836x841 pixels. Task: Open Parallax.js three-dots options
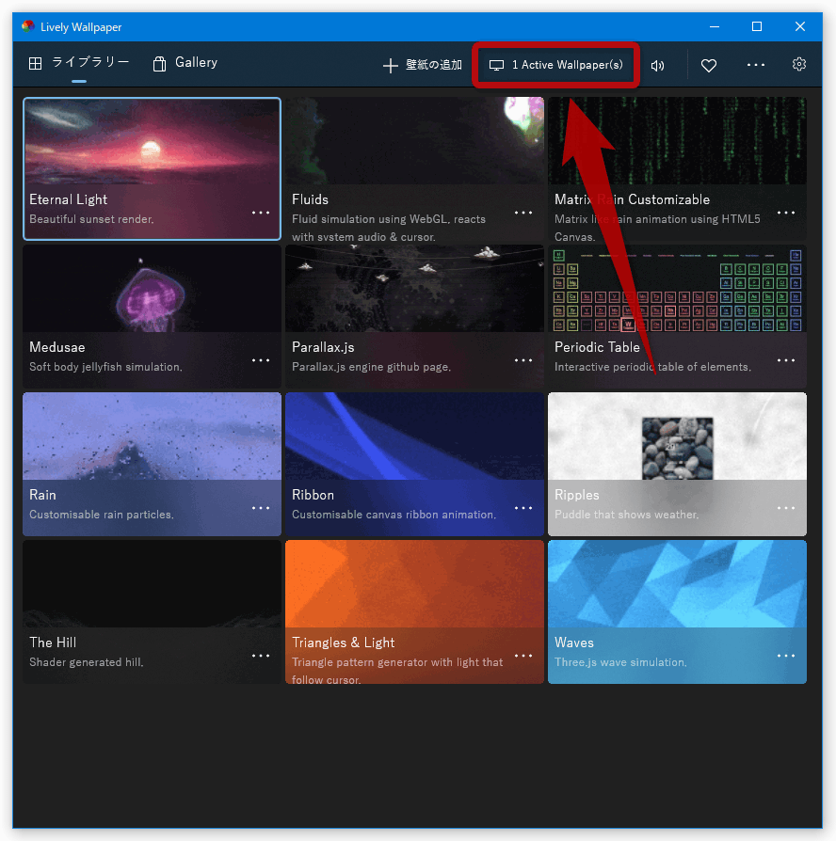tap(522, 360)
